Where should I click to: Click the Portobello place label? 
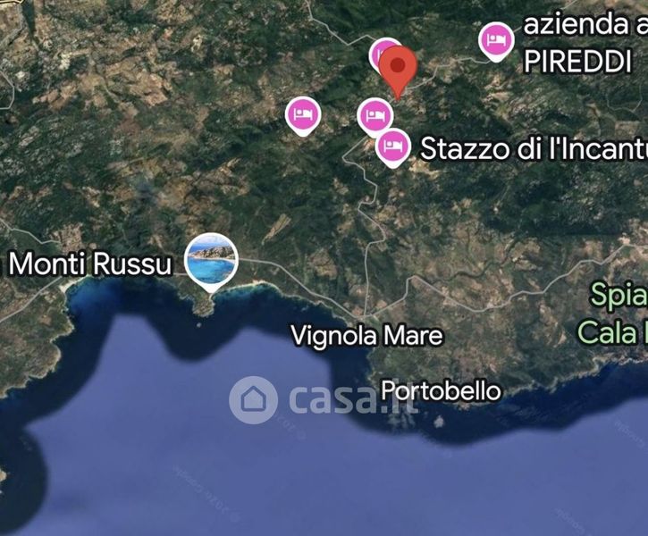pos(441,390)
